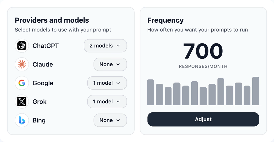Click the Grok provider label
The height and width of the screenshot is (142, 274).
(x=40, y=102)
